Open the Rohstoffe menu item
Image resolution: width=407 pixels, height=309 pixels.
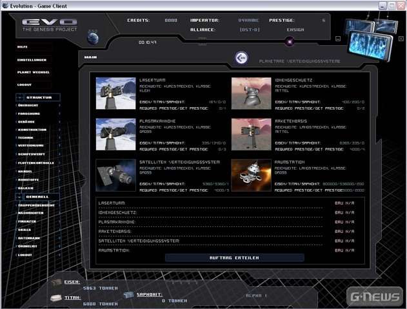pyautogui.click(x=28, y=180)
